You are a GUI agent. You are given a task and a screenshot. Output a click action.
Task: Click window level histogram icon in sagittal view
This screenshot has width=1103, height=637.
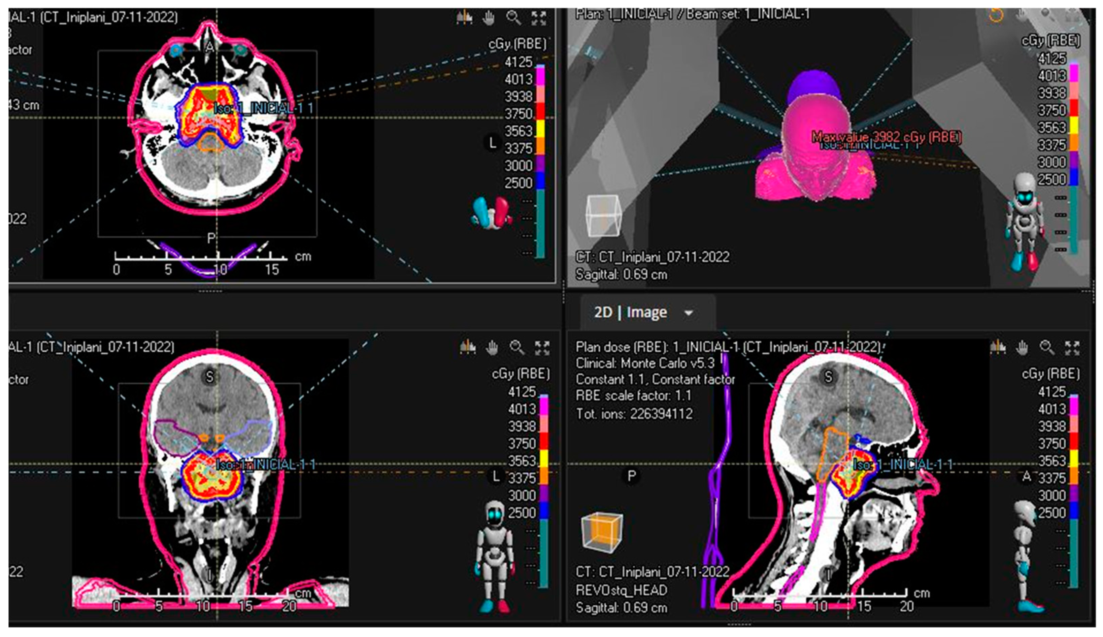(x=998, y=348)
